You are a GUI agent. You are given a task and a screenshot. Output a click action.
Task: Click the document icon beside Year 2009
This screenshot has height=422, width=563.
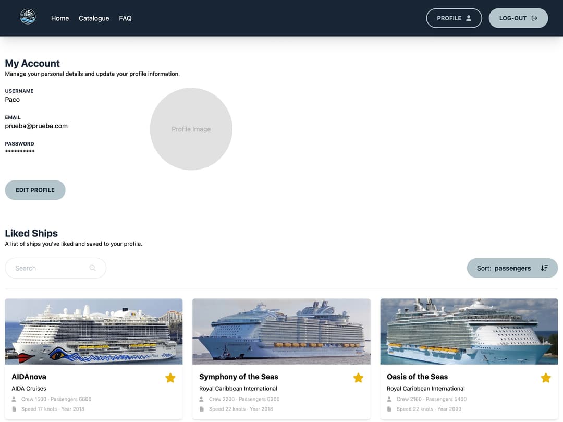389,409
